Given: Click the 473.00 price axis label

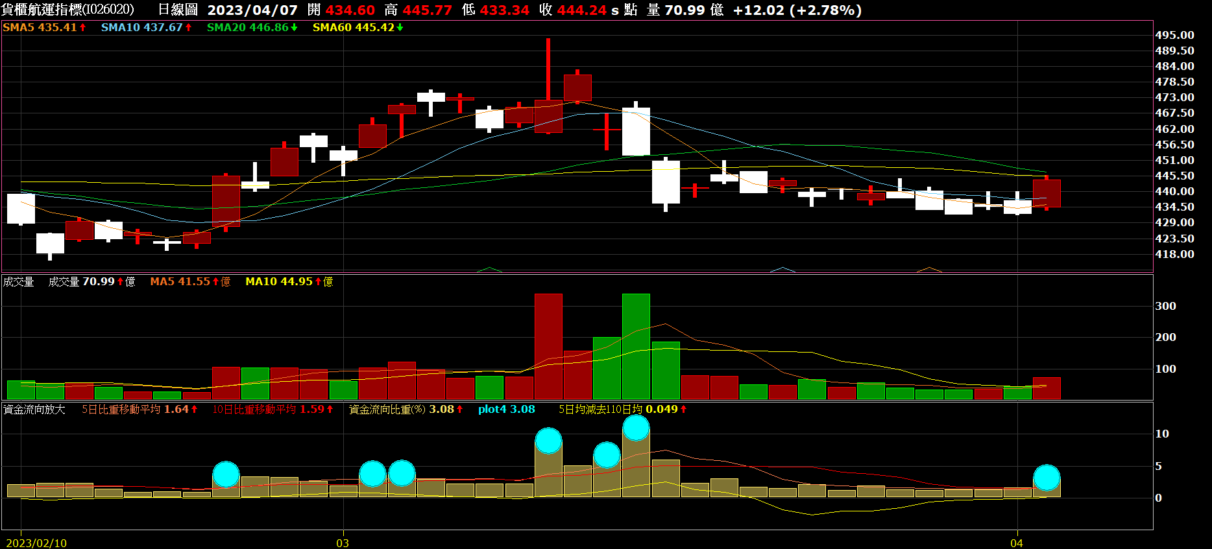Looking at the screenshot, I should [1174, 97].
